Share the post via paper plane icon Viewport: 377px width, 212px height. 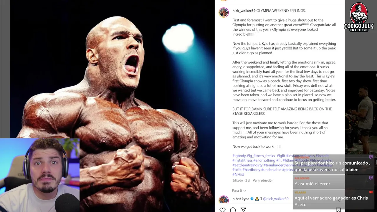[243, 210]
